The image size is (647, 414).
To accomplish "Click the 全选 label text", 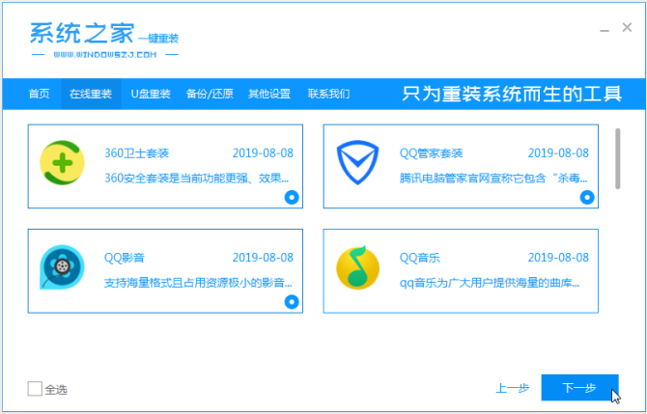I will [56, 389].
